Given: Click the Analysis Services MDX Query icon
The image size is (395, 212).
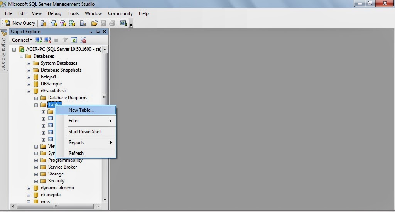Looking at the screenshot, I should [x=54, y=23].
